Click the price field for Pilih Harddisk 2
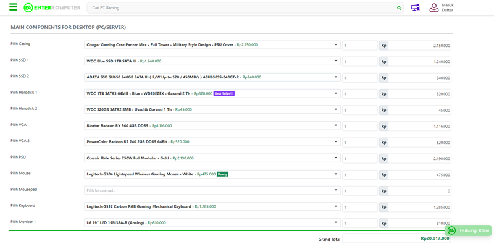Screen dimensions: 494x249 tap(420, 110)
